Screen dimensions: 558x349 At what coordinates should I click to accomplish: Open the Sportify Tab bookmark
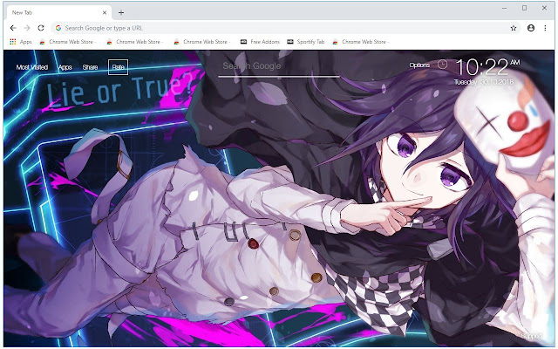(306, 42)
